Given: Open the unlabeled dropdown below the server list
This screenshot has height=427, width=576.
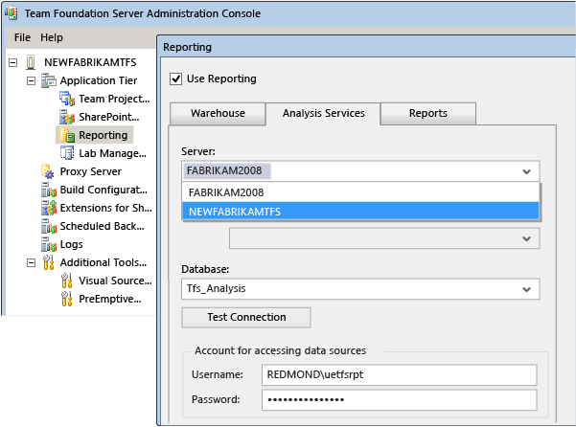Looking at the screenshot, I should pyautogui.click(x=384, y=238).
